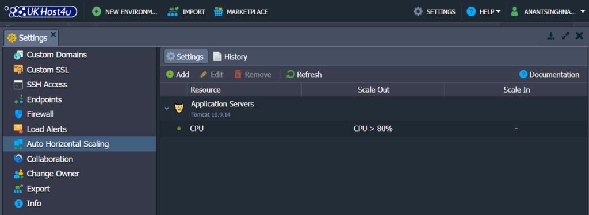Open the Marketplace from top bar
The width and height of the screenshot is (589, 215).
point(241,11)
